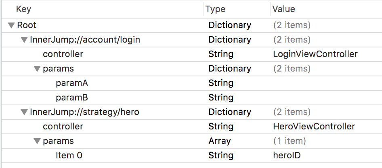Collapse params under account/login

(37, 69)
